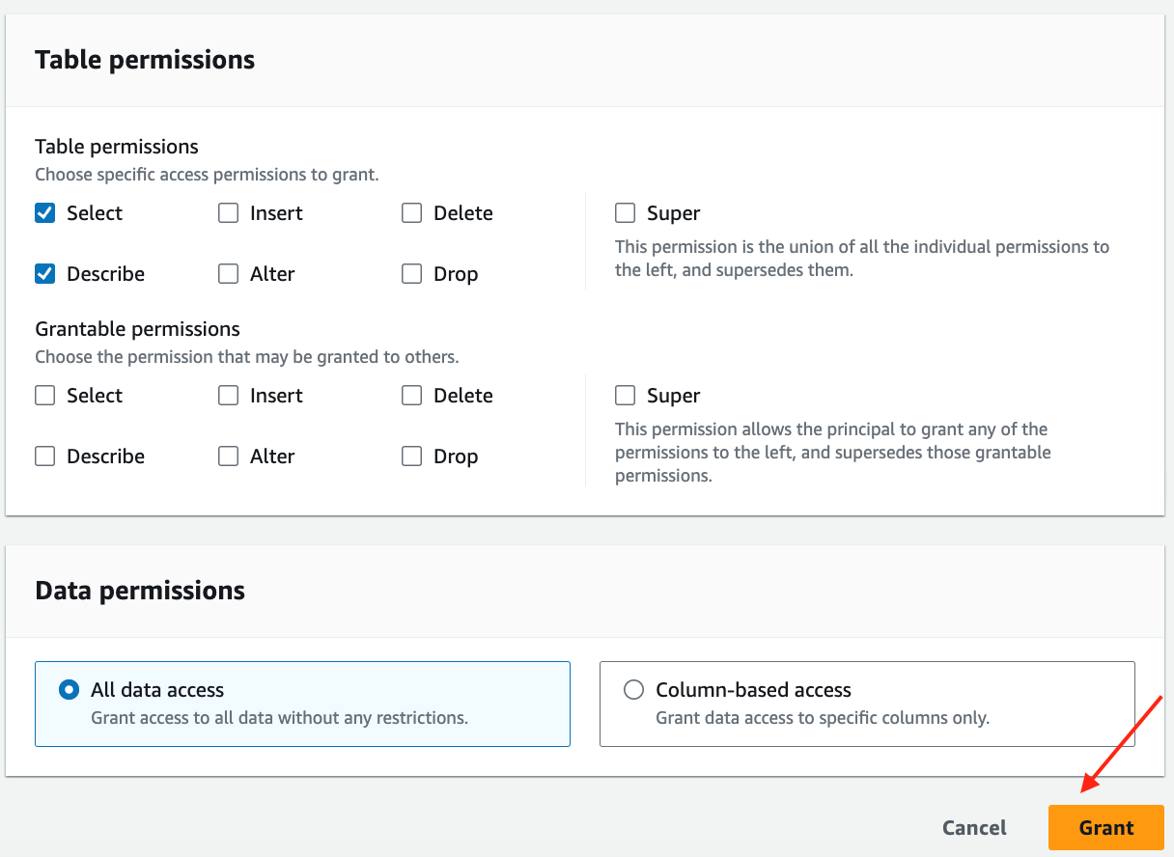Click the Column-based access card description
Image resolution: width=1174 pixels, height=857 pixels.
click(x=823, y=718)
